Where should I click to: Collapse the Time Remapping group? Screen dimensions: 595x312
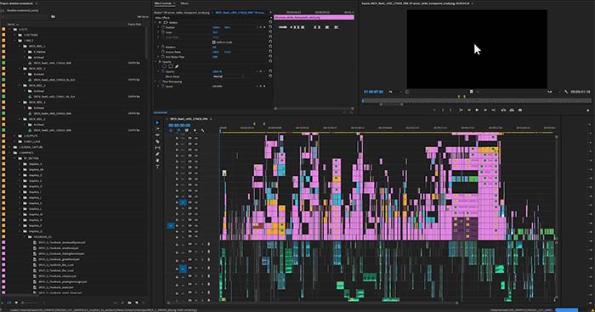[x=156, y=82]
